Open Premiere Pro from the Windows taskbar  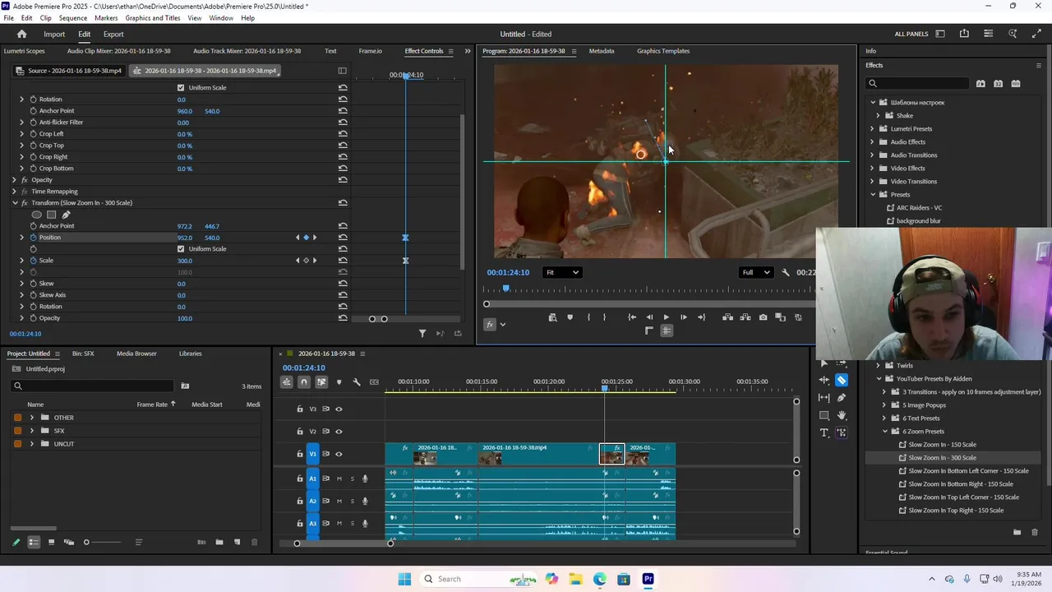tap(648, 579)
